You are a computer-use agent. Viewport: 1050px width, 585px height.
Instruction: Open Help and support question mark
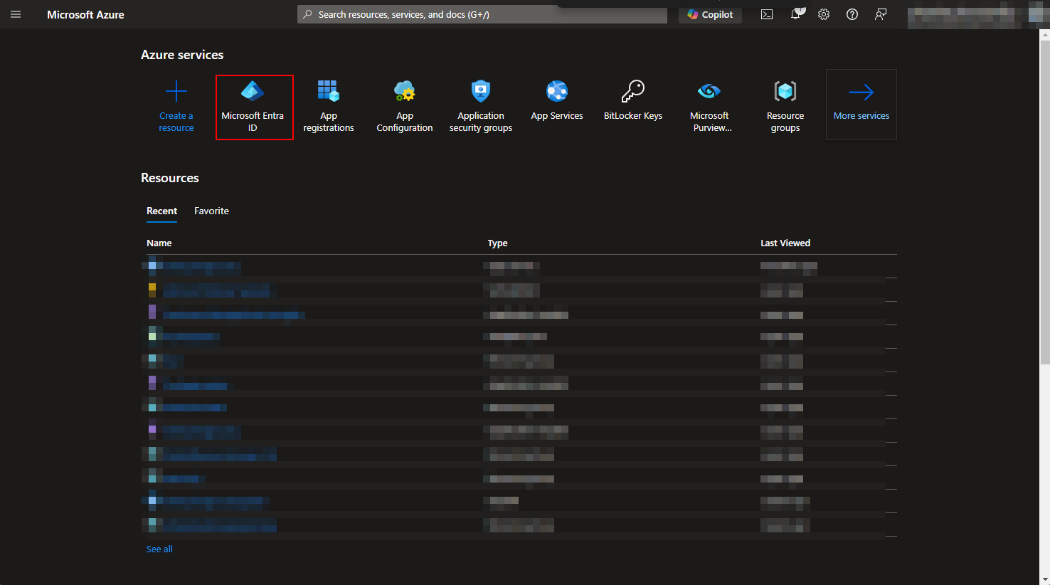coord(852,14)
